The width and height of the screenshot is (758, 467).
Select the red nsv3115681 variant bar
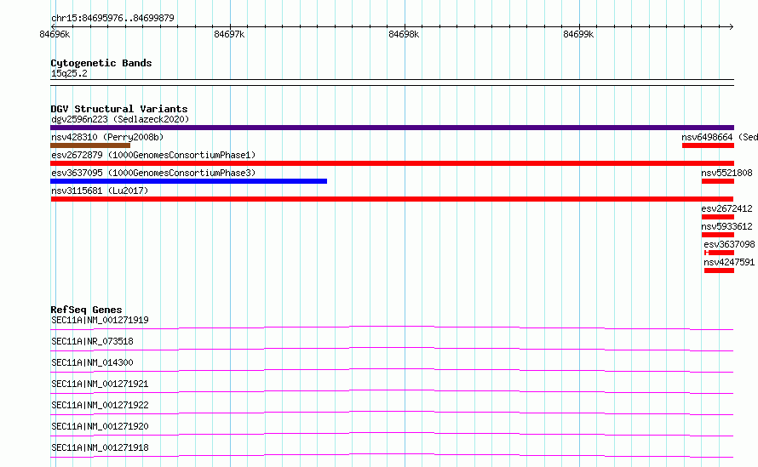pyautogui.click(x=392, y=199)
